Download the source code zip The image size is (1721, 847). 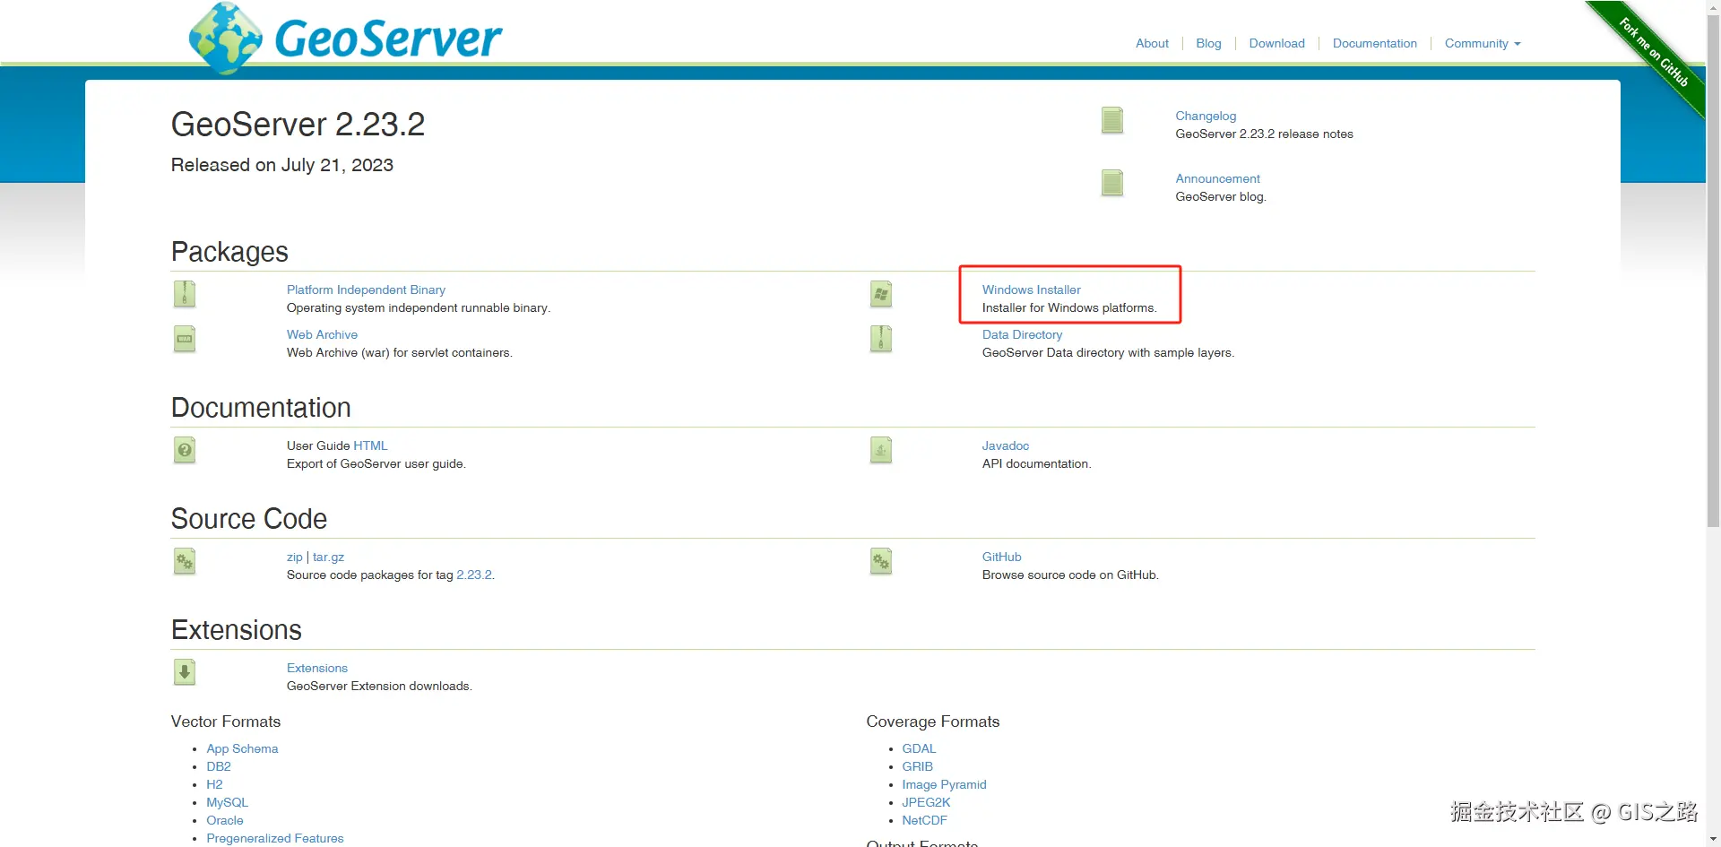pos(294,557)
